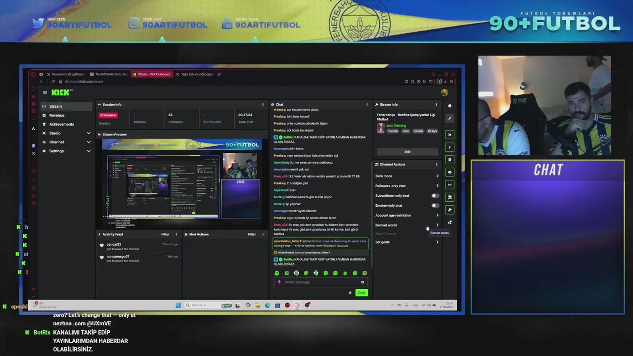The width and height of the screenshot is (633, 356).
Task: Go back in the browser
Action: [x=41, y=82]
